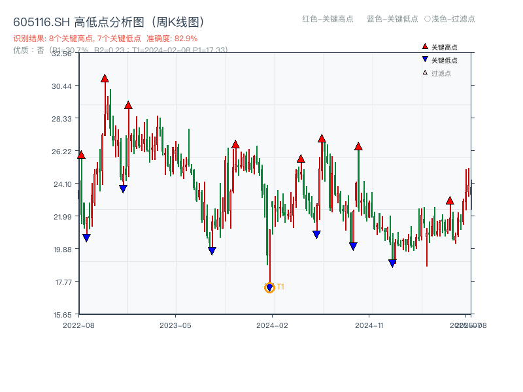523x392 pixels.
Task: Click the 24.10 y-axis label
Action: coord(62,184)
